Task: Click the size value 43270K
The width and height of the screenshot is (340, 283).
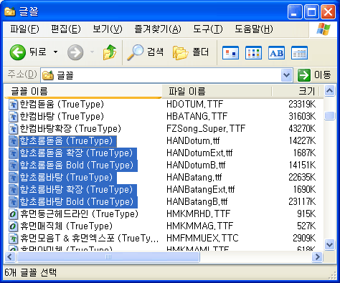Action: (x=302, y=129)
